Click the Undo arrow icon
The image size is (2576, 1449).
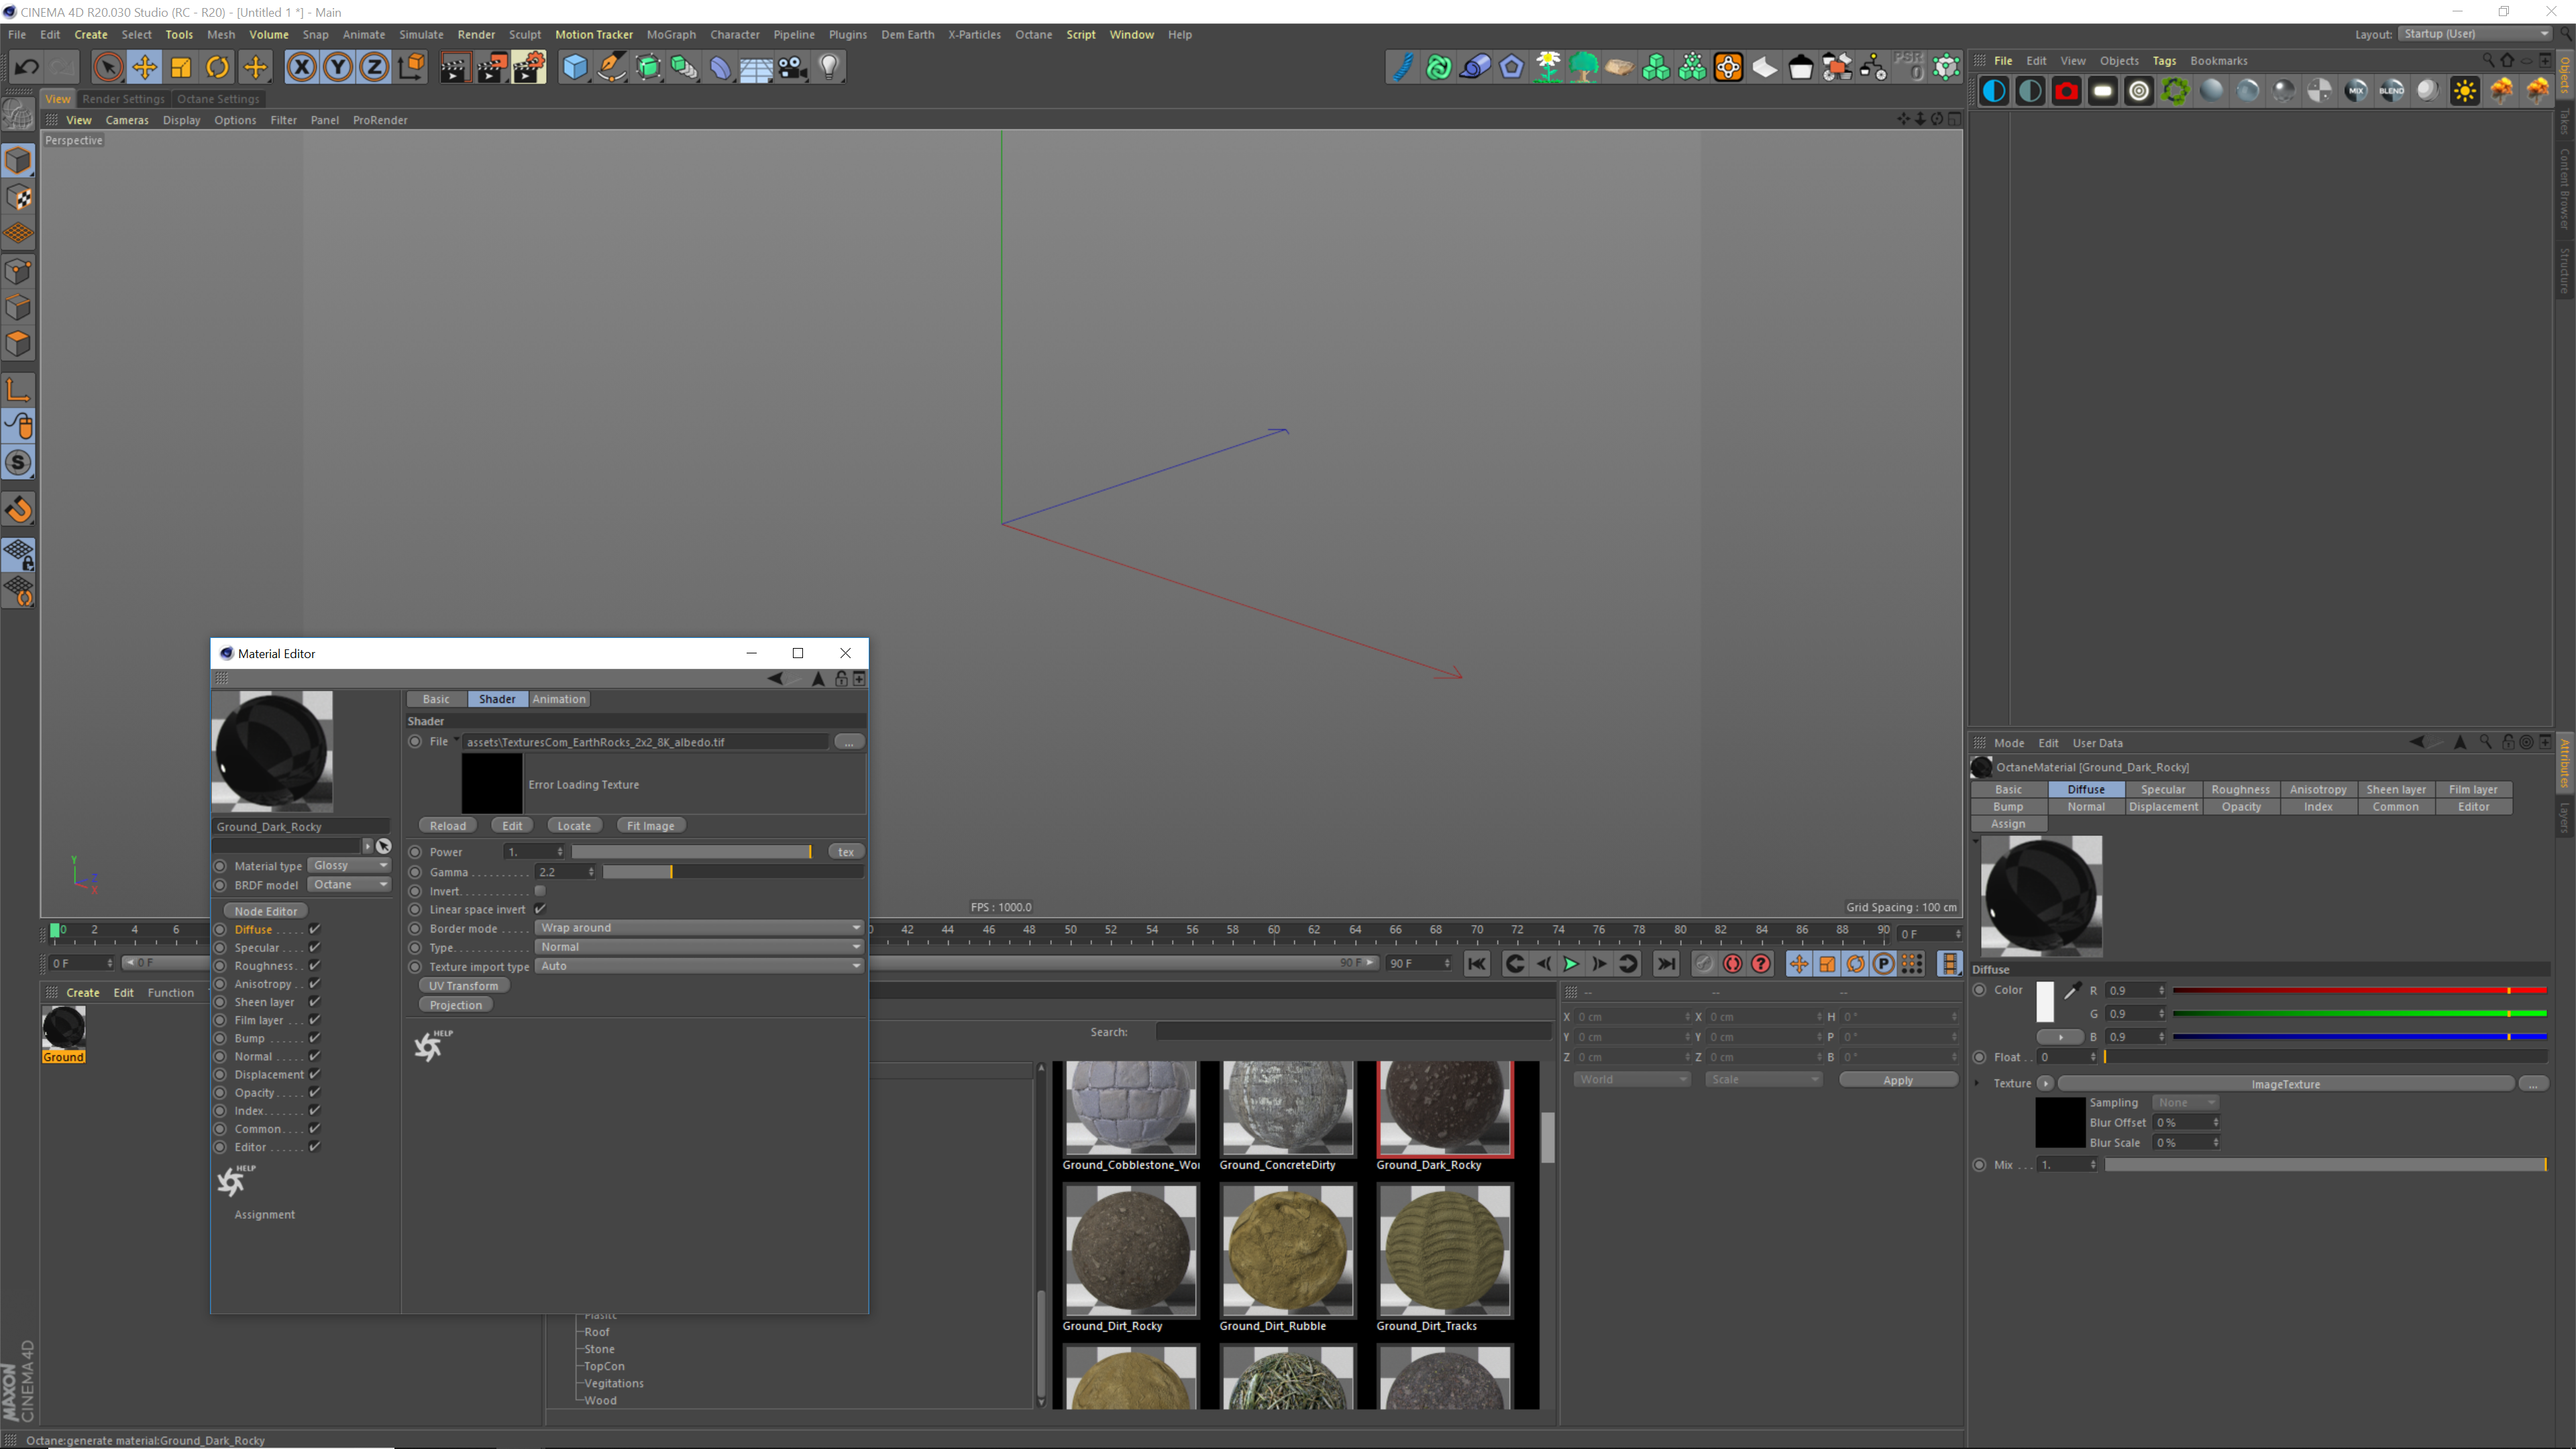[27, 67]
